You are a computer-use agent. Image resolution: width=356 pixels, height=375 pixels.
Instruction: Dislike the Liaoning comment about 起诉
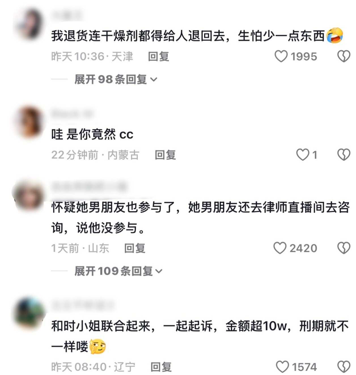coord(344,367)
